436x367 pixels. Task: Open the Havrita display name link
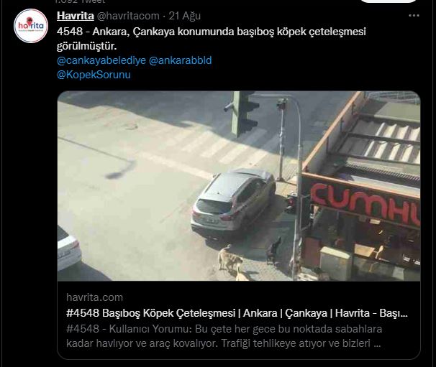tap(76, 16)
